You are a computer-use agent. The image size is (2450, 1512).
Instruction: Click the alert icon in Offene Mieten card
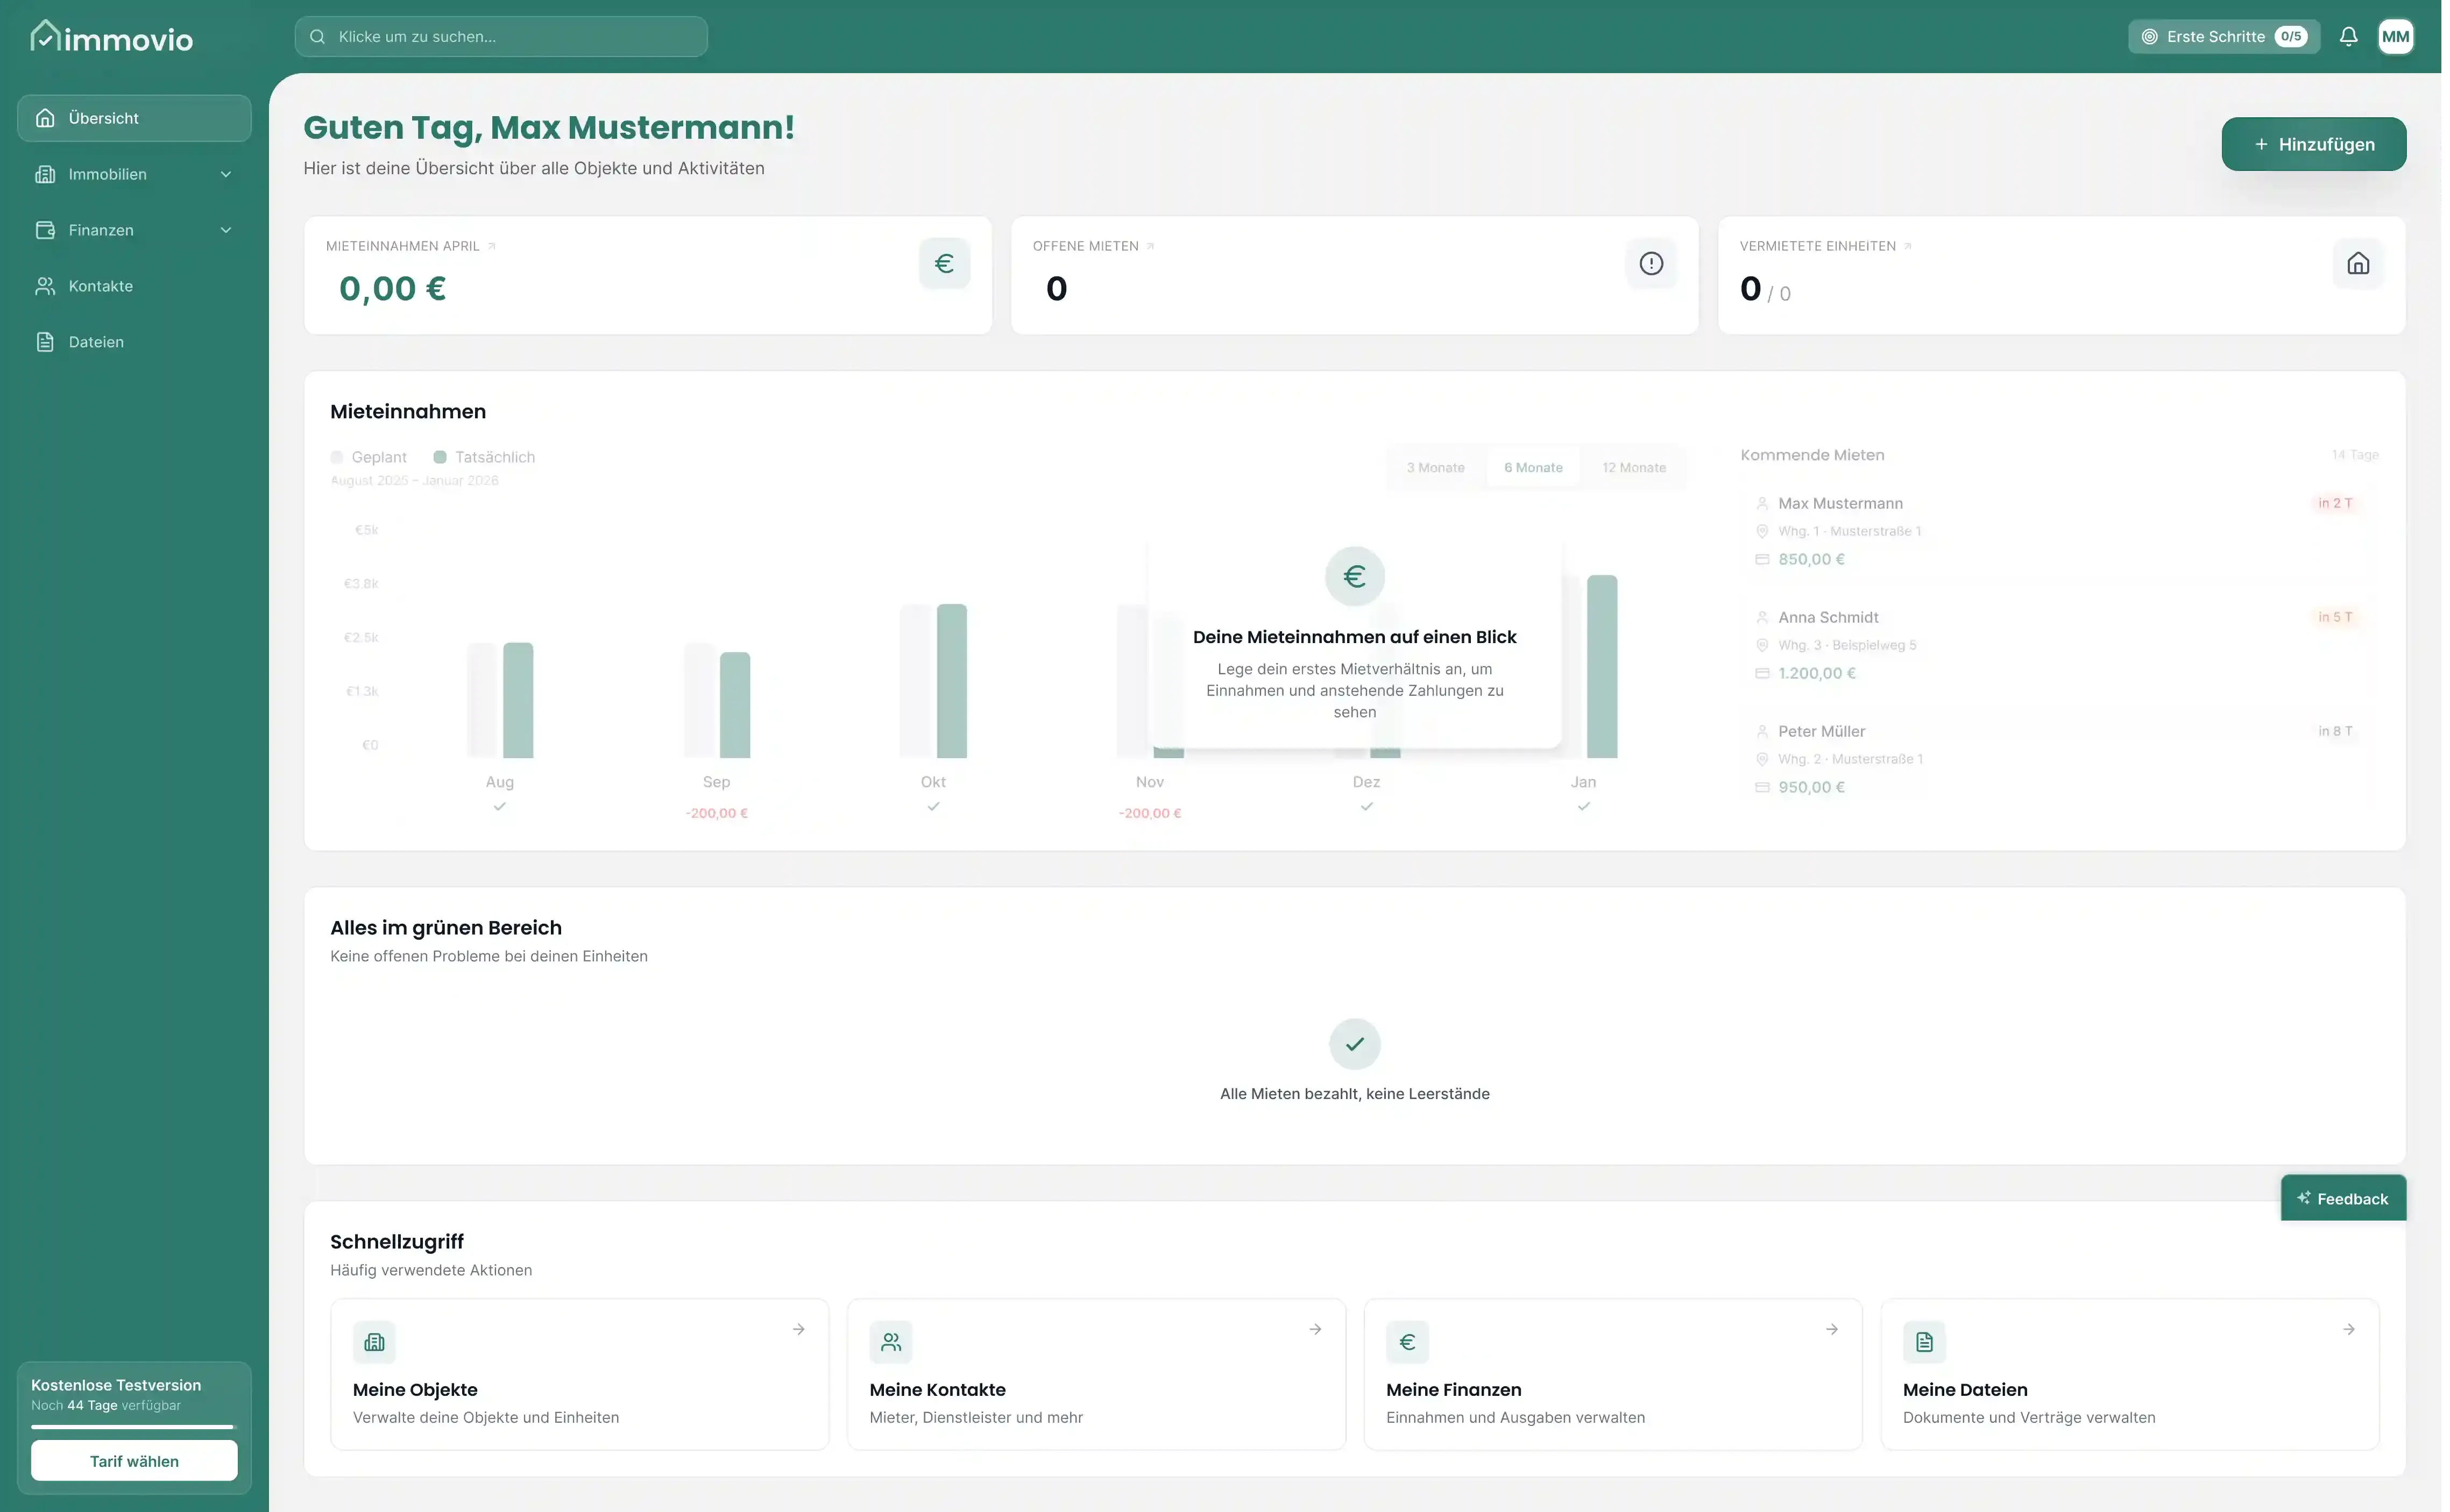point(1651,263)
